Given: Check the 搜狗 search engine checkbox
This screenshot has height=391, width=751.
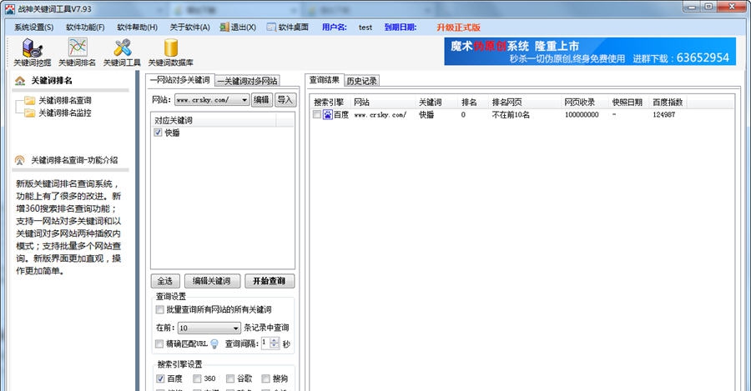Looking at the screenshot, I should pyautogui.click(x=266, y=378).
